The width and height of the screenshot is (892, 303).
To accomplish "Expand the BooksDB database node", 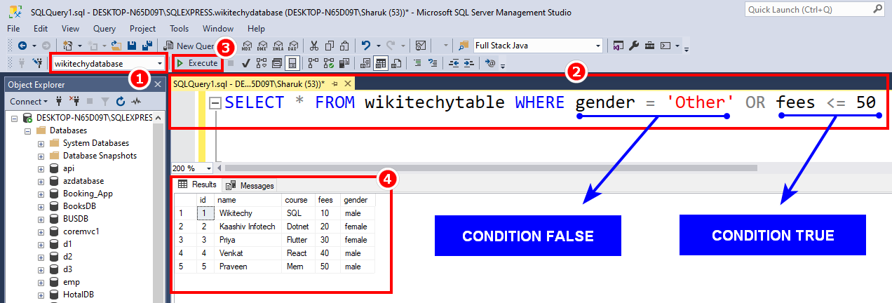I will pyautogui.click(x=41, y=206).
